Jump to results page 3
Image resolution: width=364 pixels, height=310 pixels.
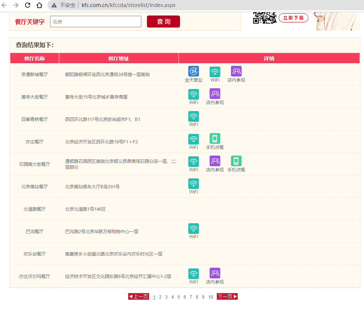pyautogui.click(x=166, y=297)
